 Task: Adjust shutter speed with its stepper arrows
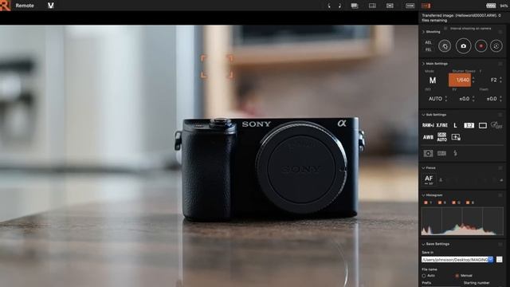click(473, 80)
